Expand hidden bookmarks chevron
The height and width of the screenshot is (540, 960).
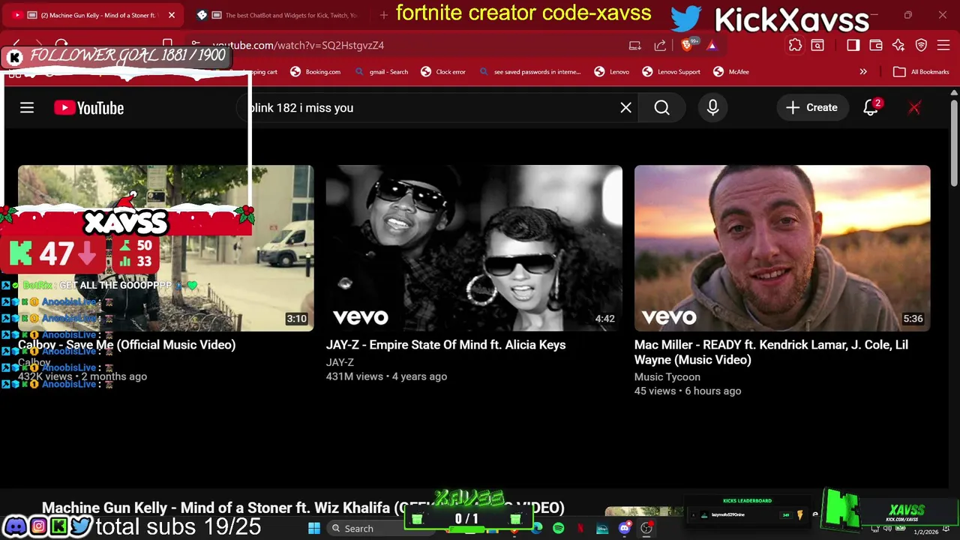(x=863, y=72)
